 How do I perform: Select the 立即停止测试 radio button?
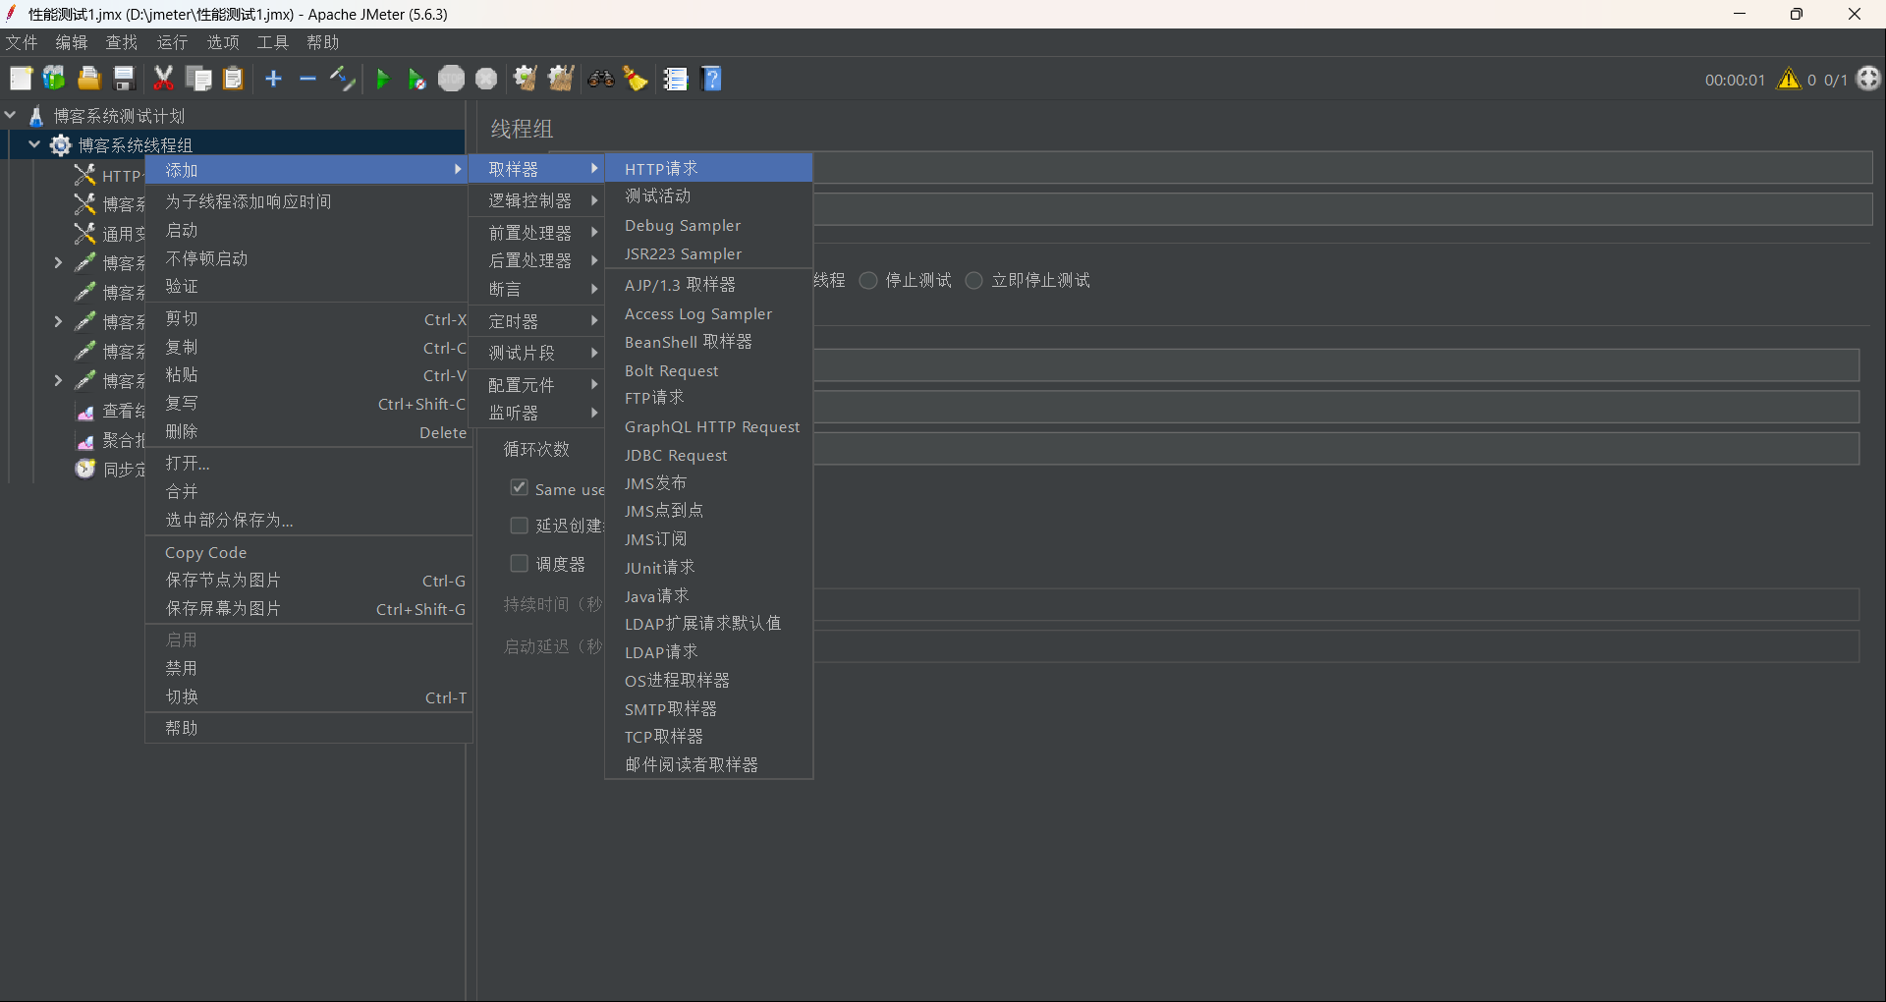pos(973,281)
